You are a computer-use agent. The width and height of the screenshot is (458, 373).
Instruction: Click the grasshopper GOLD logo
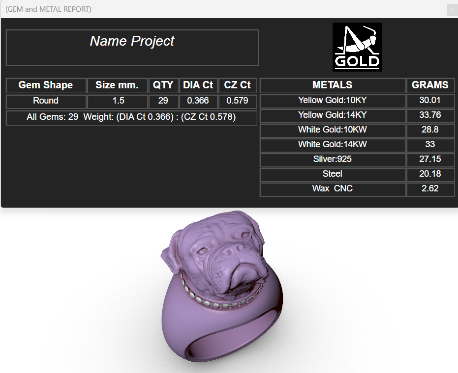pos(357,47)
